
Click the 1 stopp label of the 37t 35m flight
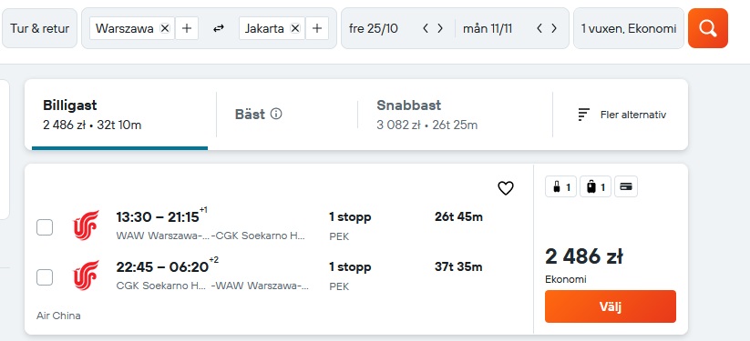(x=350, y=266)
